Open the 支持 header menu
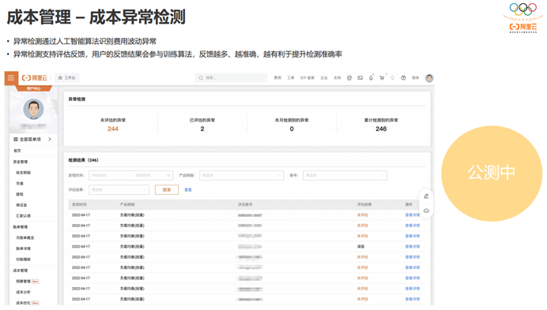 (x=338, y=78)
